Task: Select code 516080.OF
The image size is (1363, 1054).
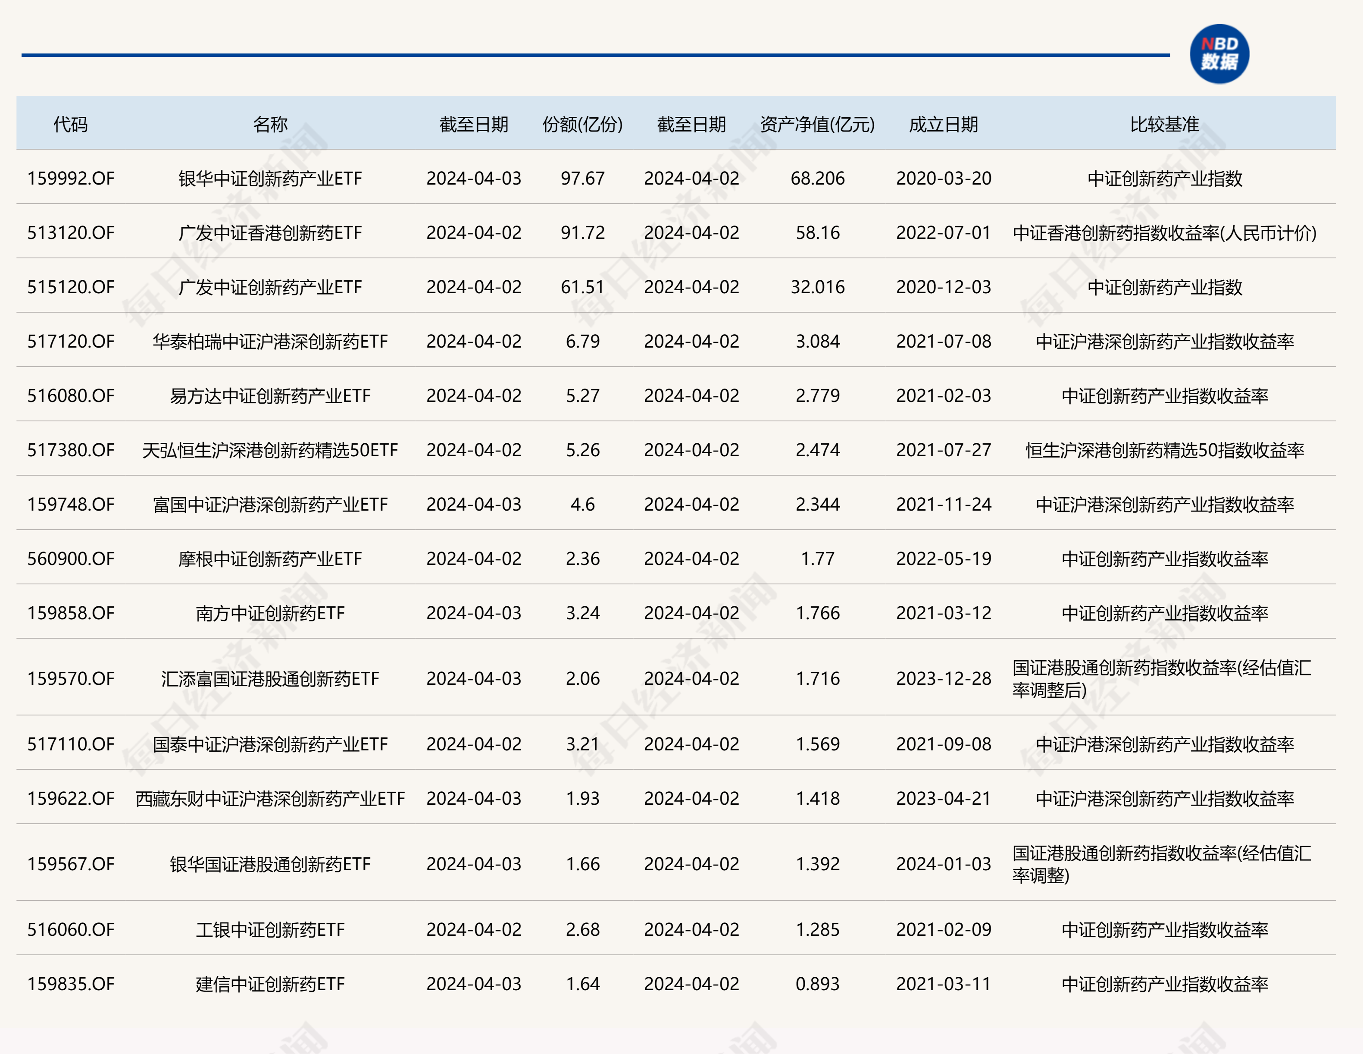Action: 71,396
